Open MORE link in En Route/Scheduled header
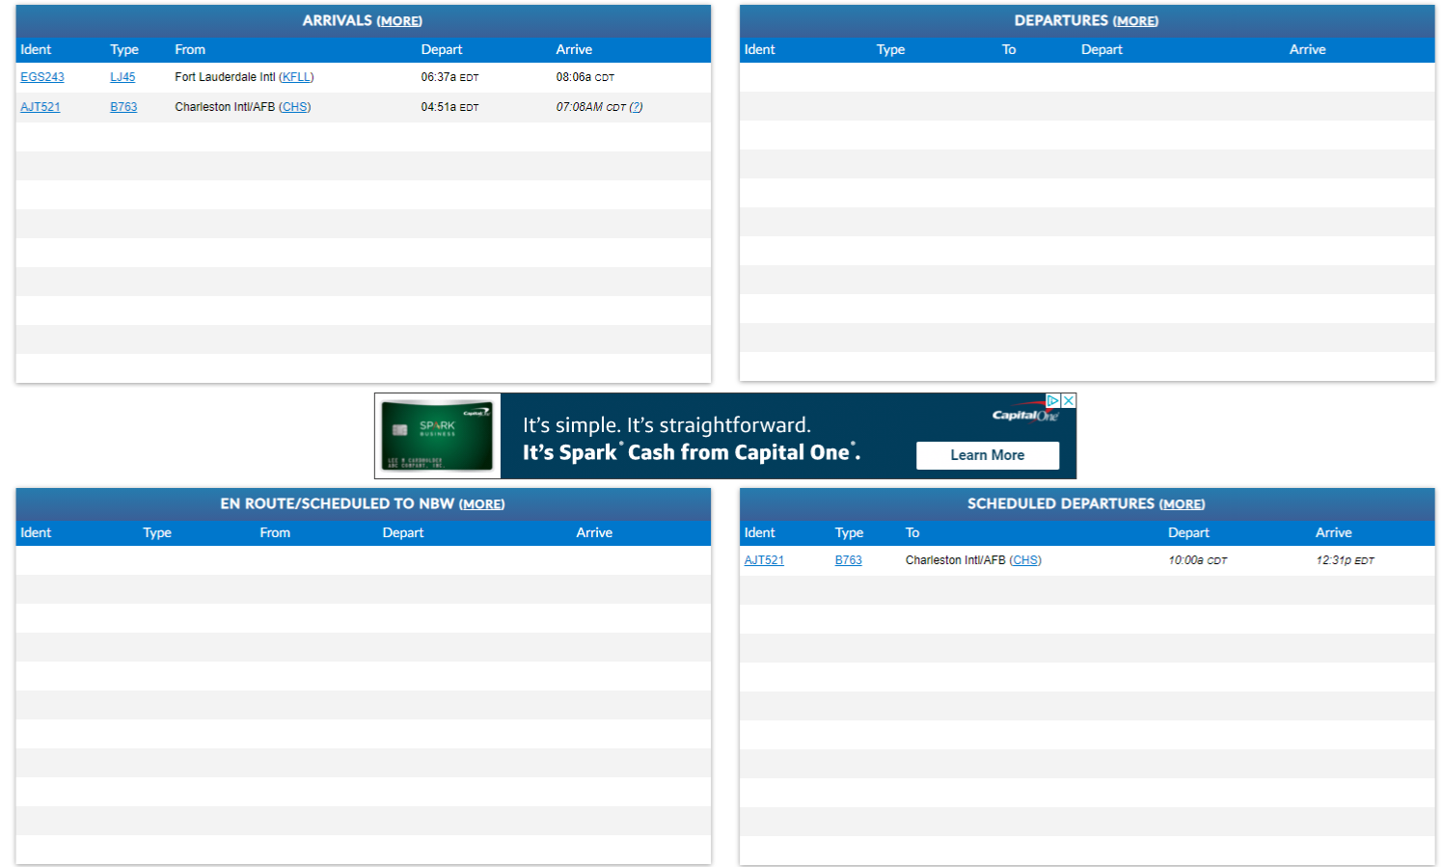 tap(481, 504)
